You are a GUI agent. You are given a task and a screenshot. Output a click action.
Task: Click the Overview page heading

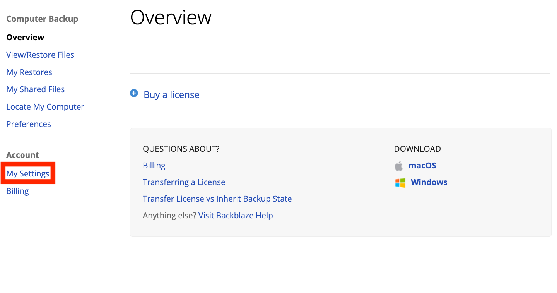[x=171, y=17]
